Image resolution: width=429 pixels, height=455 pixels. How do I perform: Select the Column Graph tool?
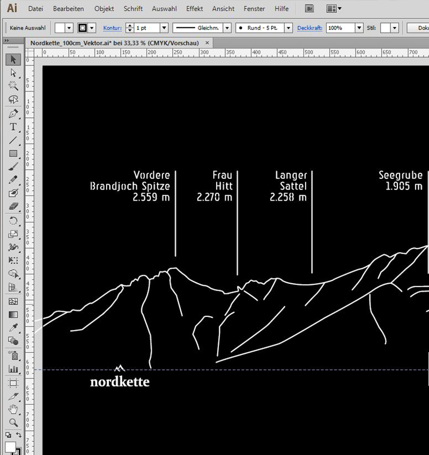[13, 368]
